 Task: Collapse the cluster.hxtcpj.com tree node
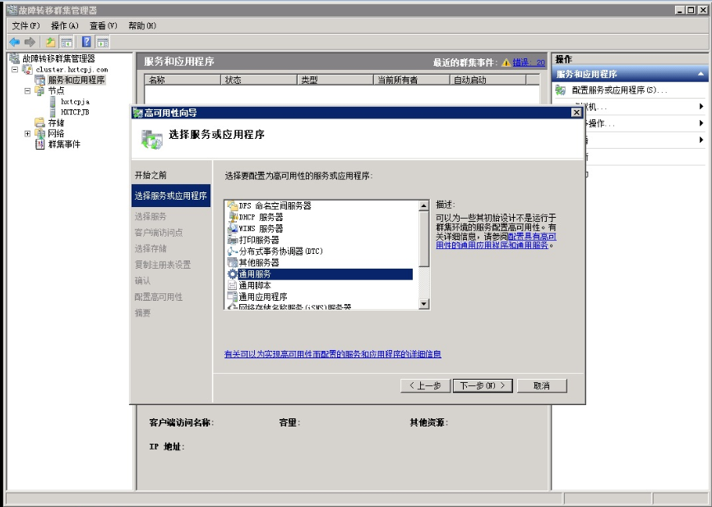coord(15,70)
